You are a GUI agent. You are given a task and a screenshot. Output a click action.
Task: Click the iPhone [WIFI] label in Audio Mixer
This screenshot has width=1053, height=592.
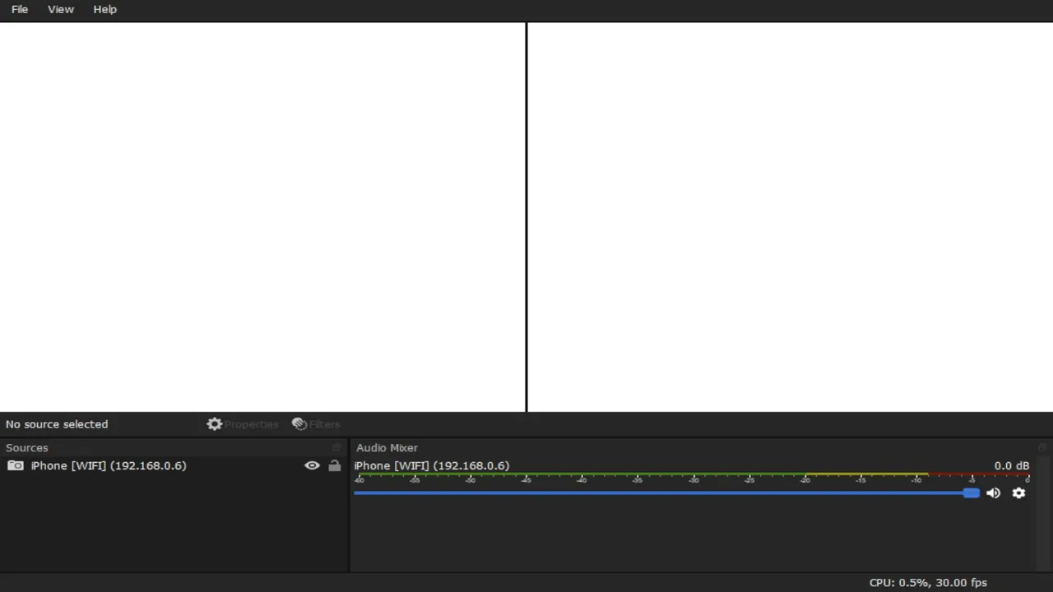point(432,465)
